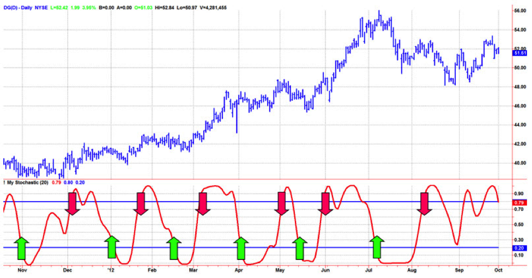The width and height of the screenshot is (532, 278).
Task: Click the 0.50 stochastic axis label
Action: point(519,225)
